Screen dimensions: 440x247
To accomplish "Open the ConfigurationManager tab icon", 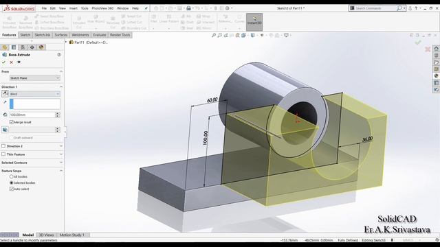I will (x=23, y=47).
